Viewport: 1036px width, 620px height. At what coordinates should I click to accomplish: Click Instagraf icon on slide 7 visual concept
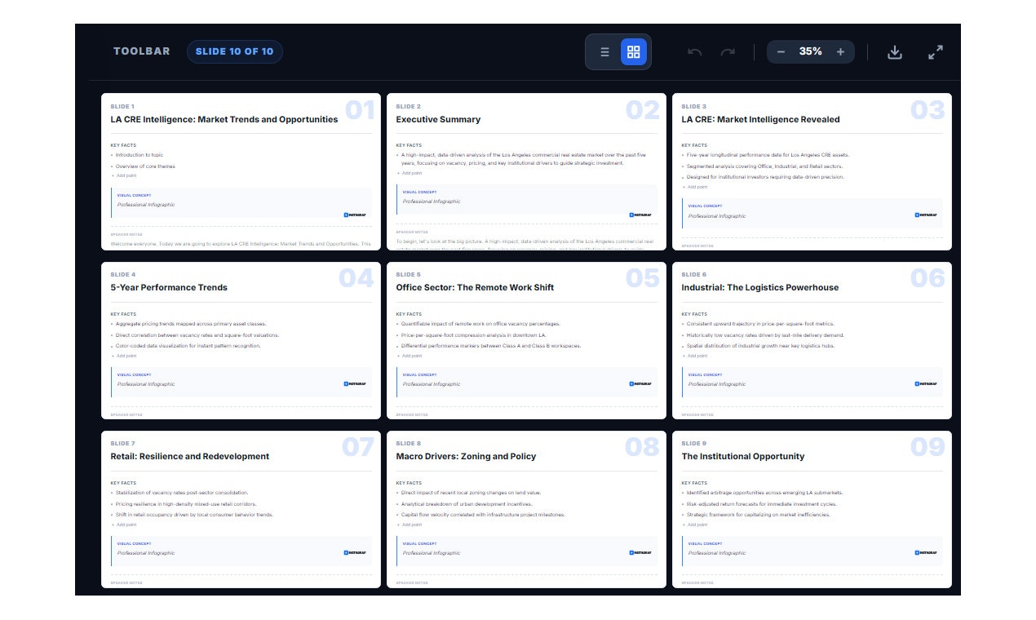coord(355,552)
